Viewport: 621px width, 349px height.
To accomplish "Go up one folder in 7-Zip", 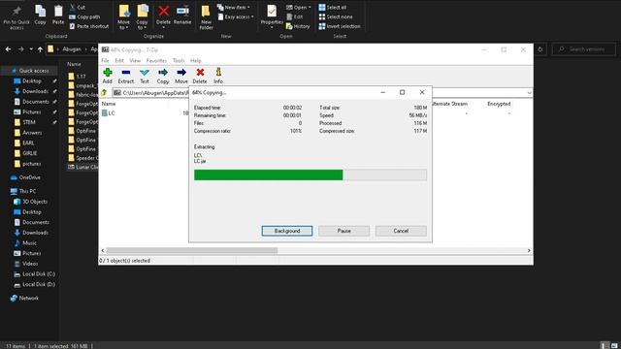I will pyautogui.click(x=104, y=93).
